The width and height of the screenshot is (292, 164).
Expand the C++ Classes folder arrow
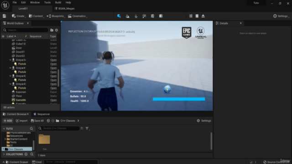tap(3, 149)
